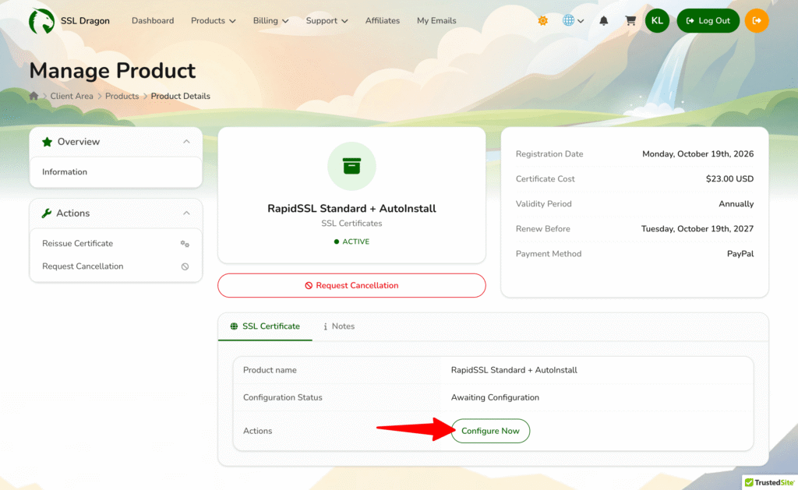Screen dimensions: 798x490
Task: Click the home icon in breadcrumbs
Action: click(x=34, y=96)
